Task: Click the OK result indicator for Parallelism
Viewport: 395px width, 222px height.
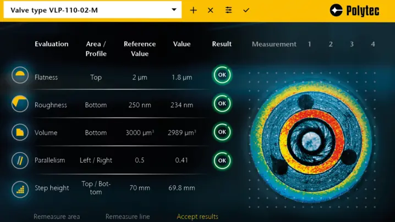Action: (222, 160)
